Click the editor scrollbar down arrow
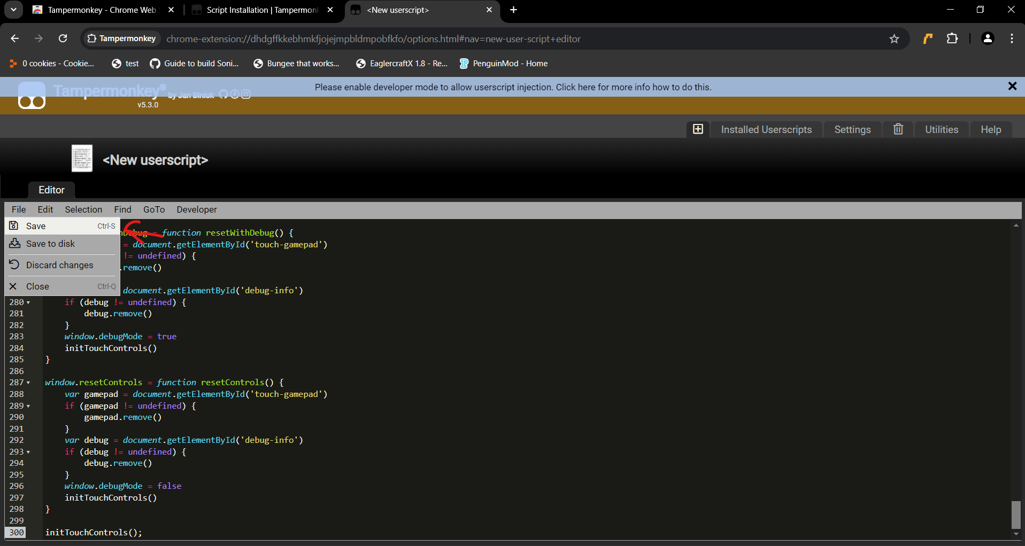This screenshot has width=1025, height=546. [x=1016, y=534]
